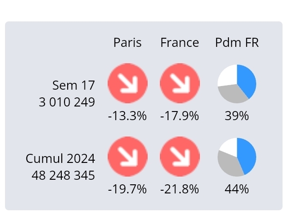Screen dimensions: 298x223
Task: Select the France column header
Action: coord(179,43)
